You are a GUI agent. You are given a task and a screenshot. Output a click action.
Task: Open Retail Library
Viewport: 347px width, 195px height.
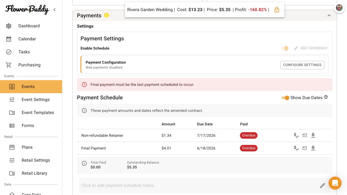pos(31,173)
